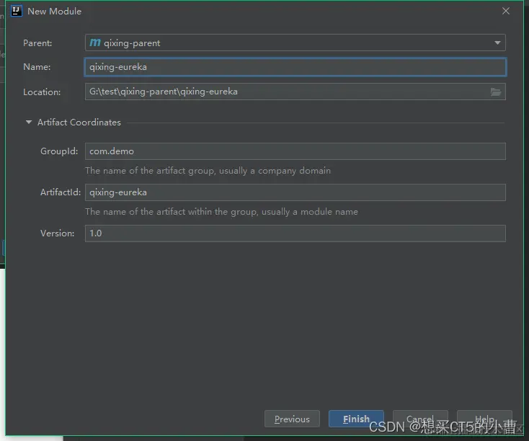Click the 'GroupId:' label
Image resolution: width=529 pixels, height=441 pixels.
pos(59,151)
